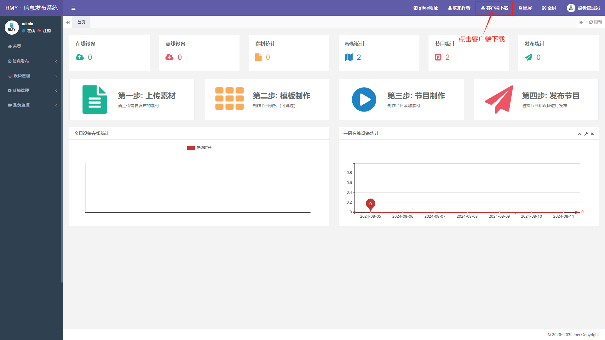Screen dimensions: 605x340
Task: Collapse the 一周在线设备统计 widget with chevron
Action: pos(579,134)
